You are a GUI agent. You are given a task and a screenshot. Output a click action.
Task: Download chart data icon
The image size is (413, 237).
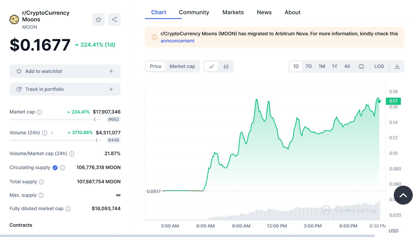click(x=397, y=66)
